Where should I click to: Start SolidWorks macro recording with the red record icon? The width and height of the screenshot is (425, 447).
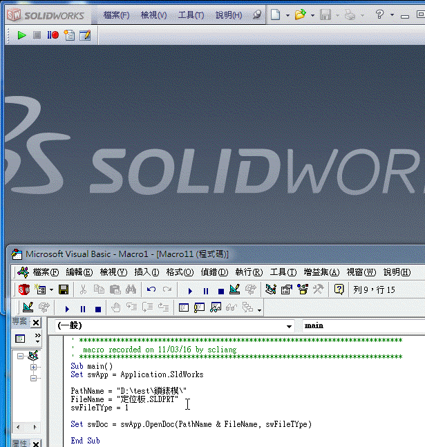[53, 35]
